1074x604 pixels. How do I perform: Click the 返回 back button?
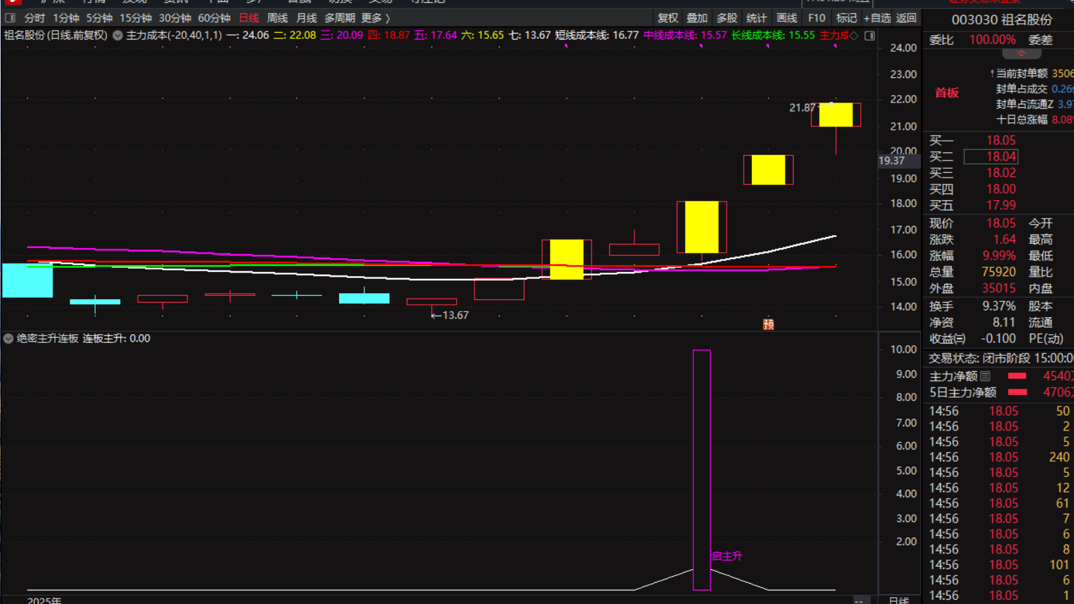click(x=906, y=18)
